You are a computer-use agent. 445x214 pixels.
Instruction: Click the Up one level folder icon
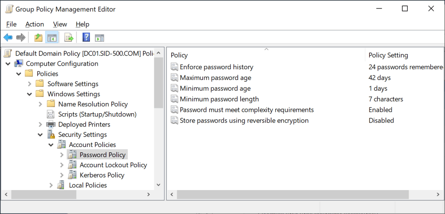pyautogui.click(x=39, y=38)
